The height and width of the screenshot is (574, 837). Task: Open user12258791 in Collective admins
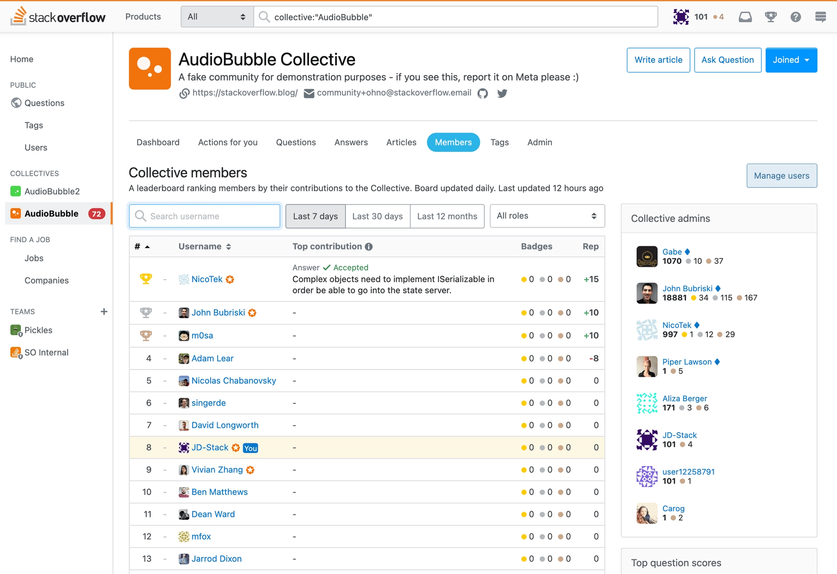[688, 472]
